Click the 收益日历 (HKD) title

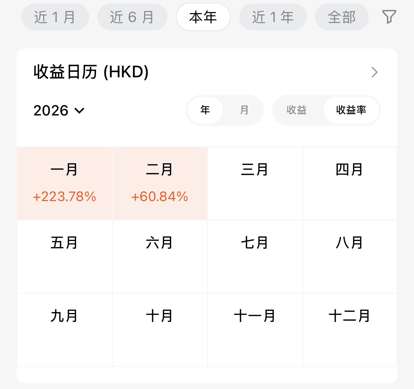tap(91, 72)
